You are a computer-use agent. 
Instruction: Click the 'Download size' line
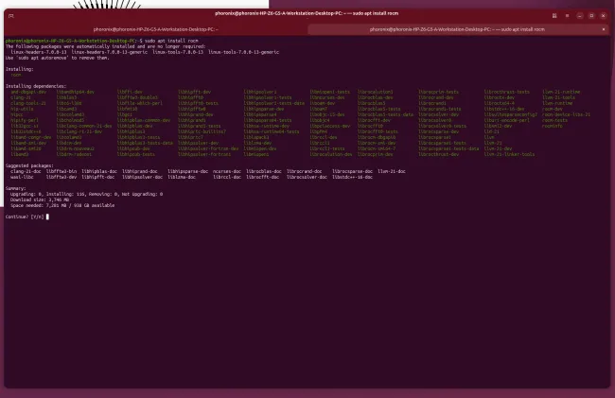pos(40,199)
